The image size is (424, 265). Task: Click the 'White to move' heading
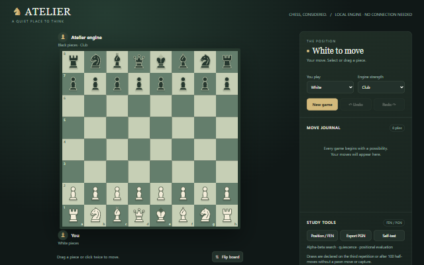(338, 50)
